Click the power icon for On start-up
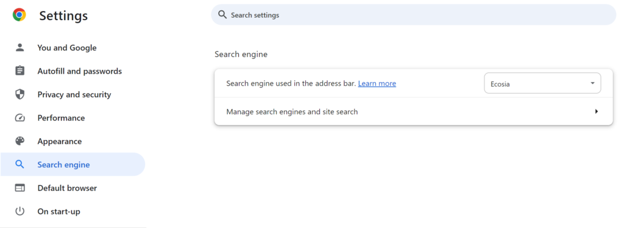 19,212
